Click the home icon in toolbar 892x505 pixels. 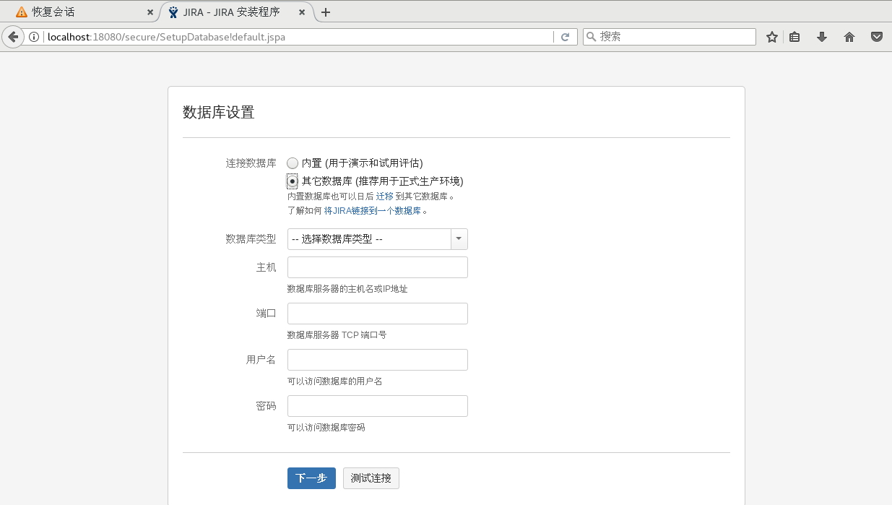[849, 37]
